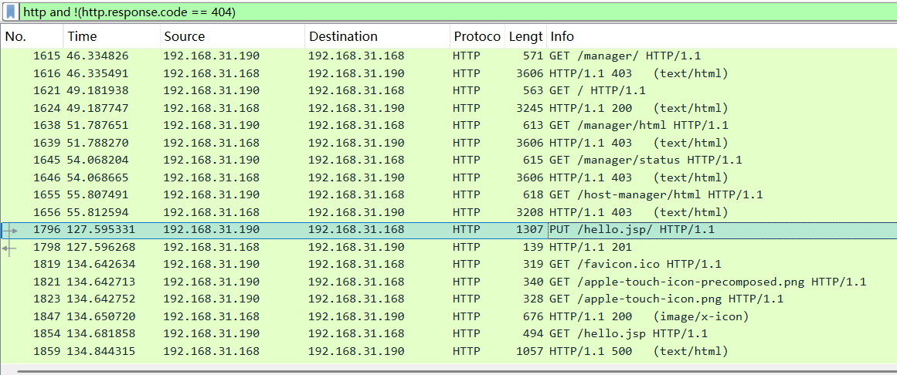This screenshot has width=897, height=375.
Task: Select the HTTP/1.1 201 response packet
Action: (x=449, y=247)
